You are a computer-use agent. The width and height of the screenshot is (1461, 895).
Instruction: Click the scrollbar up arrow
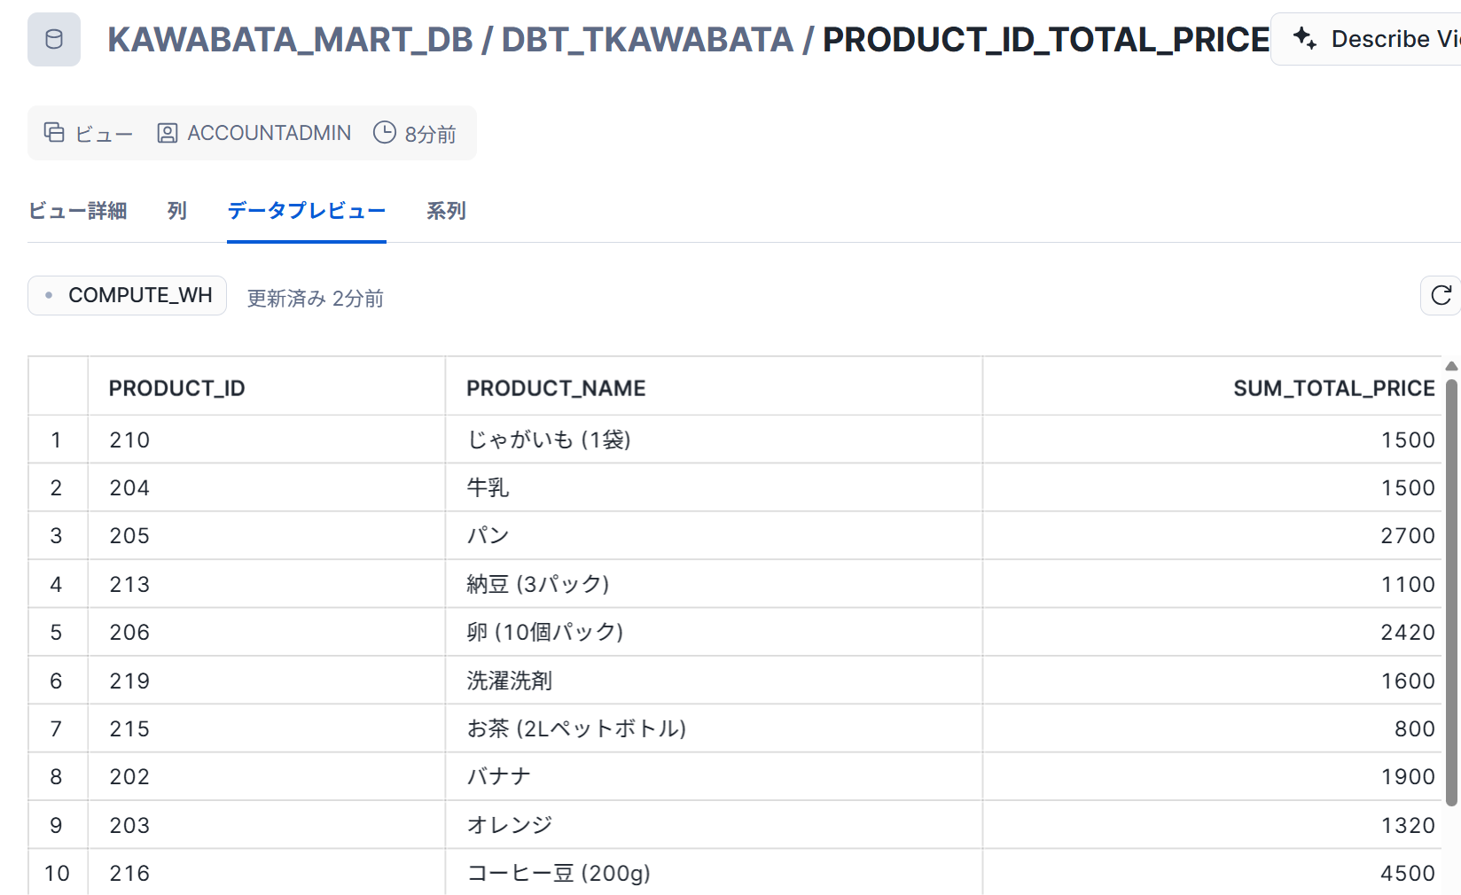click(x=1452, y=366)
